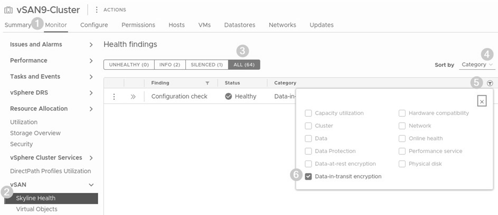Expand Configuration check row details
This screenshot has height=215, width=498.
click(133, 97)
